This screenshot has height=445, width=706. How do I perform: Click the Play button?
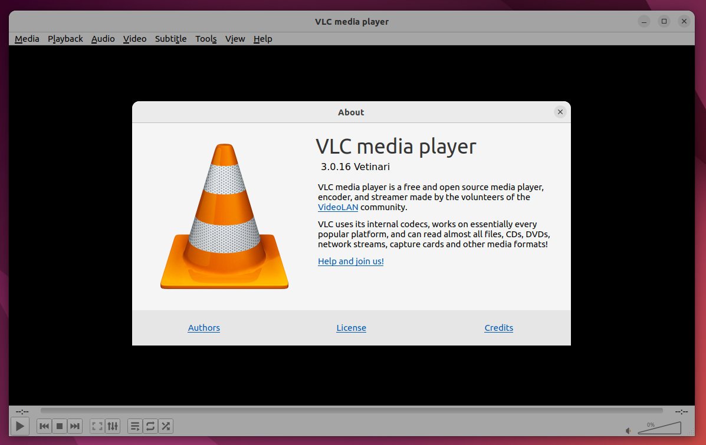pyautogui.click(x=19, y=426)
